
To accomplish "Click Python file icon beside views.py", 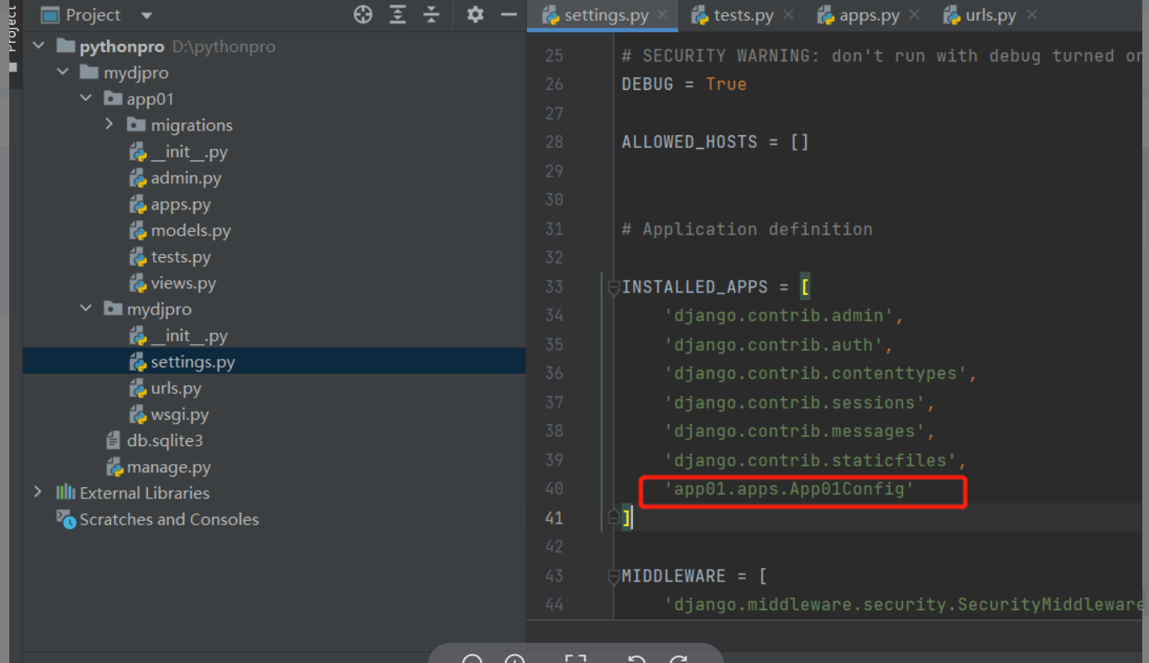I will 138,282.
